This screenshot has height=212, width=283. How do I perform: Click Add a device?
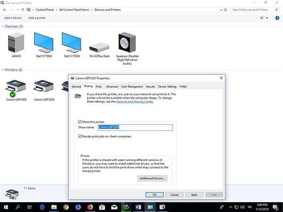tap(13, 18)
